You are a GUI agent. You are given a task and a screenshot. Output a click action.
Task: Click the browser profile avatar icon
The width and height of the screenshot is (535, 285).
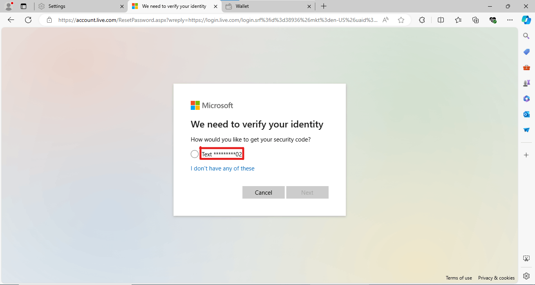coord(9,6)
